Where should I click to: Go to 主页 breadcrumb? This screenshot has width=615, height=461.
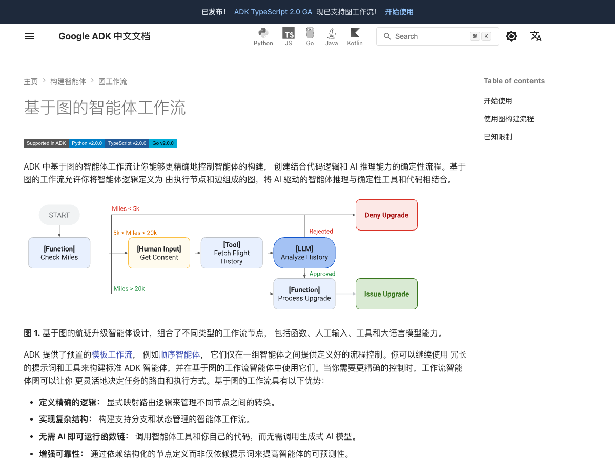point(31,81)
